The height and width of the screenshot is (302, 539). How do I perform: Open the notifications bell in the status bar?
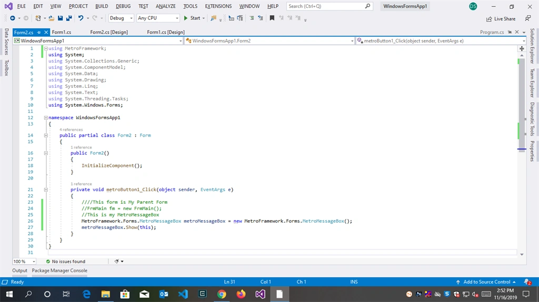tap(527, 282)
